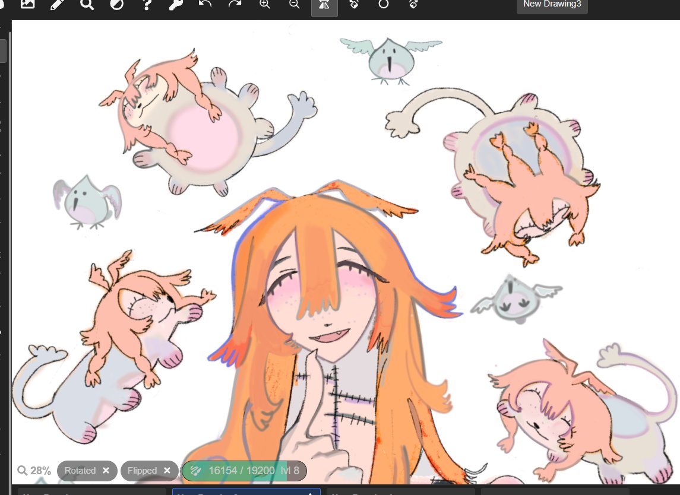Click the key icon in toolbar
This screenshot has width=680, height=495.
click(x=176, y=4)
